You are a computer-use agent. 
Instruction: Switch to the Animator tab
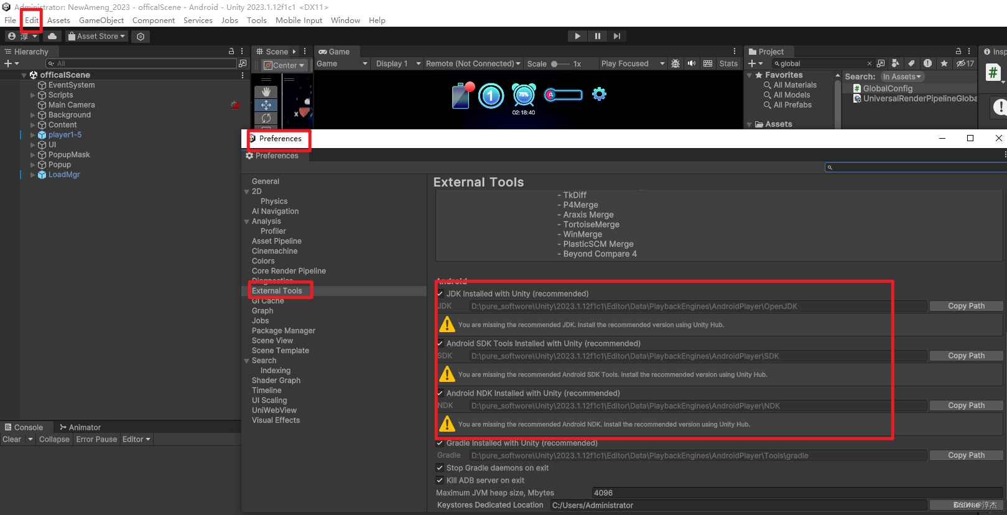click(x=80, y=427)
